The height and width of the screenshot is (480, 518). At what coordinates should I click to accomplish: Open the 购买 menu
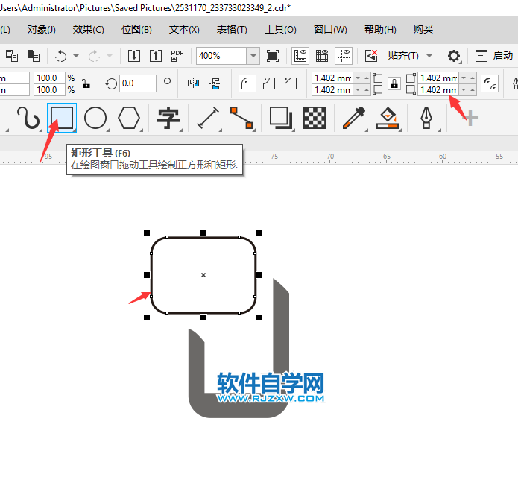pyautogui.click(x=423, y=29)
